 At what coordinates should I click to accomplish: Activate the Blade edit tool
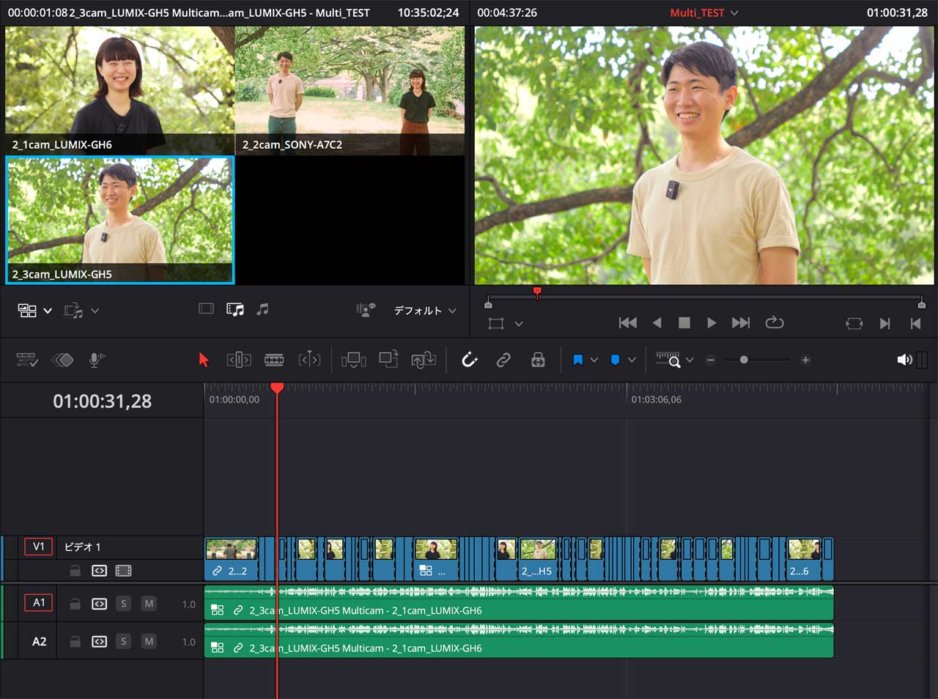tap(274, 360)
